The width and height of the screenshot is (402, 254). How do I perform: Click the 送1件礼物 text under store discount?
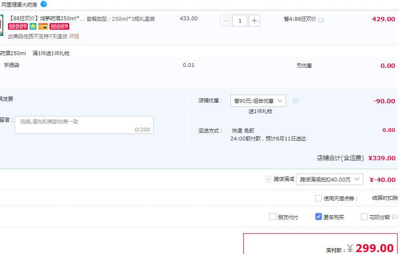click(260, 112)
